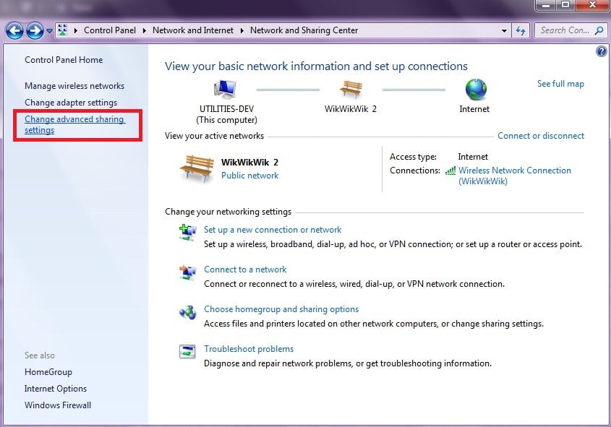Expand arrow before Control Panel breadcrumb
611x427 pixels.
76,30
